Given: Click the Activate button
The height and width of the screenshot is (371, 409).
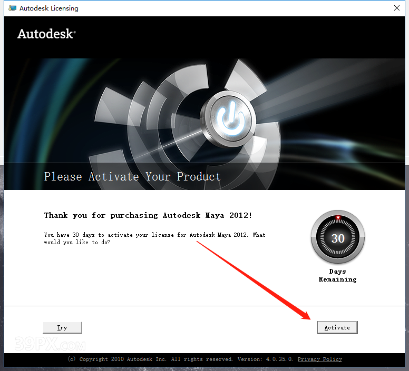Looking at the screenshot, I should pyautogui.click(x=337, y=327).
